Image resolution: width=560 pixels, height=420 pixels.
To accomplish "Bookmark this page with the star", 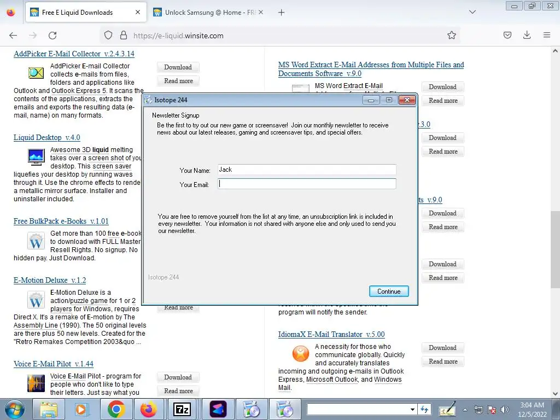I will [451, 36].
